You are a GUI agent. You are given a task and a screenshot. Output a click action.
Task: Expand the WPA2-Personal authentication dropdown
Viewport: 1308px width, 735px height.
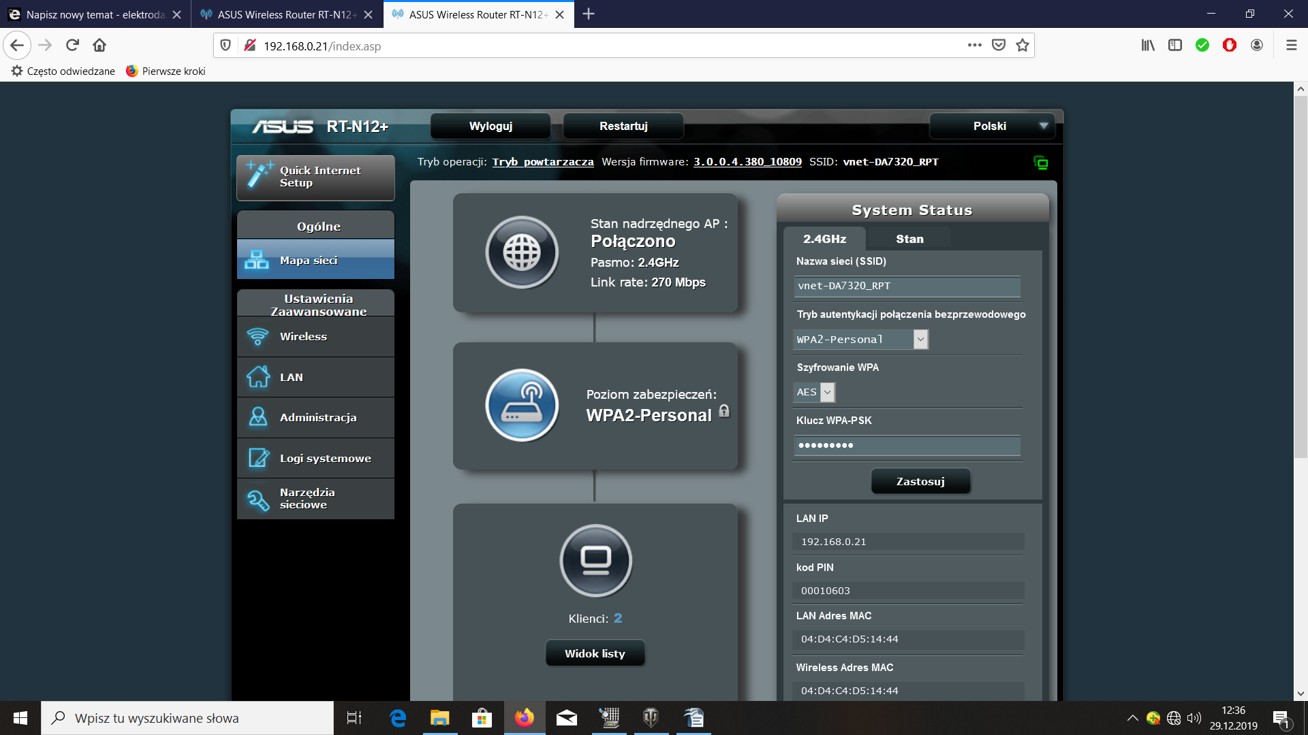[x=920, y=339]
